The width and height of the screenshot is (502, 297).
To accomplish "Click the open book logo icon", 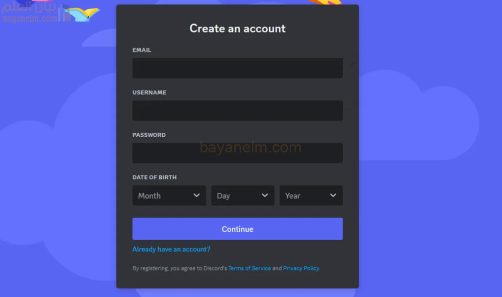I will pyautogui.click(x=82, y=14).
